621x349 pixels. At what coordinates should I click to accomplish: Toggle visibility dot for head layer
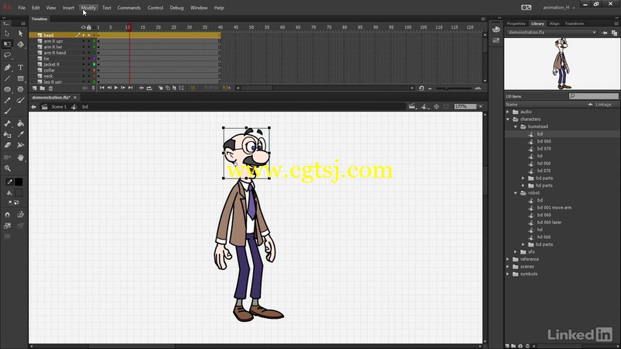coord(83,35)
